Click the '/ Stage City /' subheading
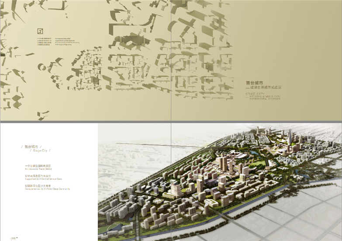 40,150
